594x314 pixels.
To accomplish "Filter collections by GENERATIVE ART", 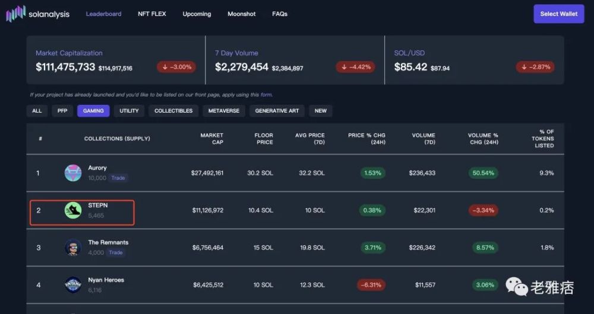I will click(277, 111).
